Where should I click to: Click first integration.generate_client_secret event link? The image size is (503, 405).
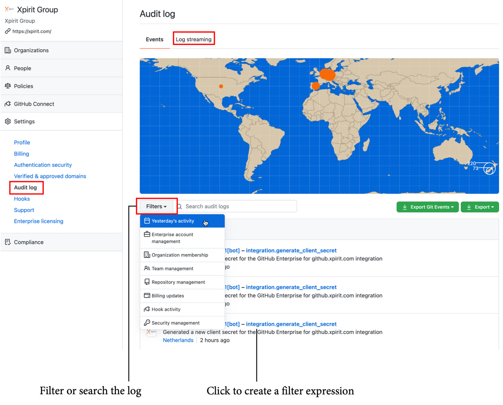pyautogui.click(x=291, y=251)
